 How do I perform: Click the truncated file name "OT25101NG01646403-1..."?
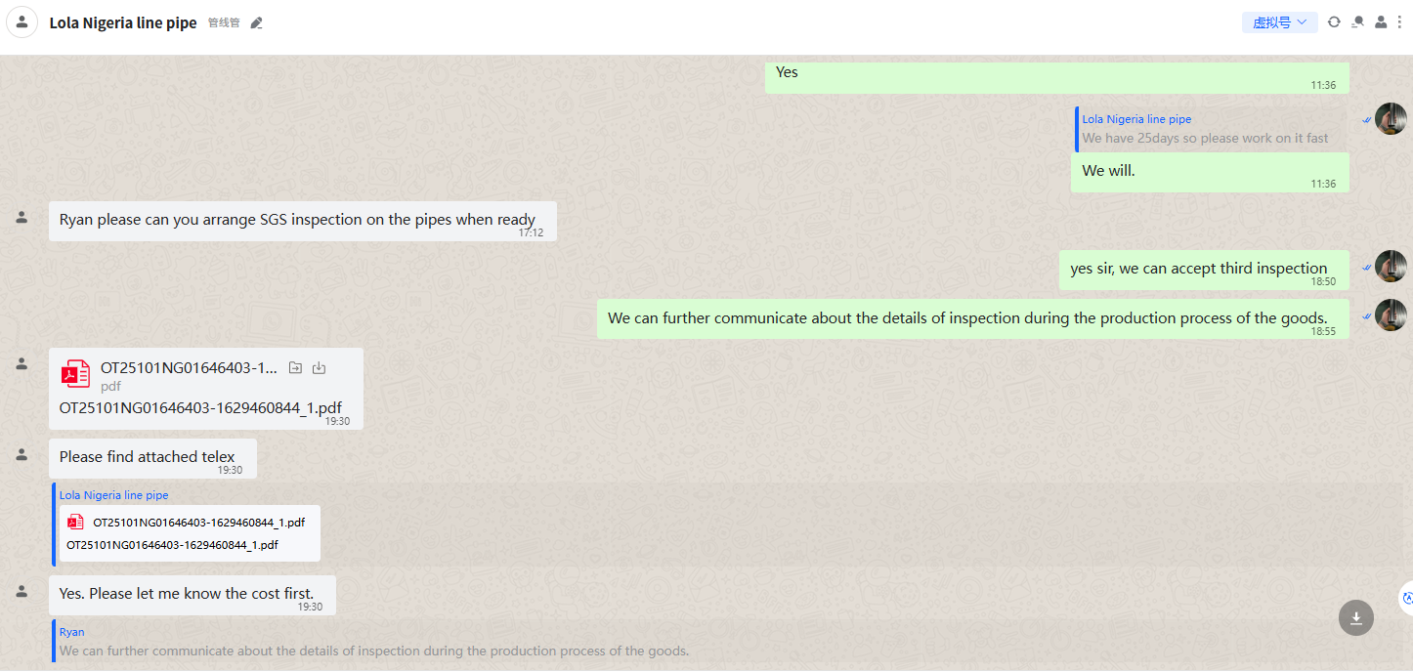click(189, 367)
